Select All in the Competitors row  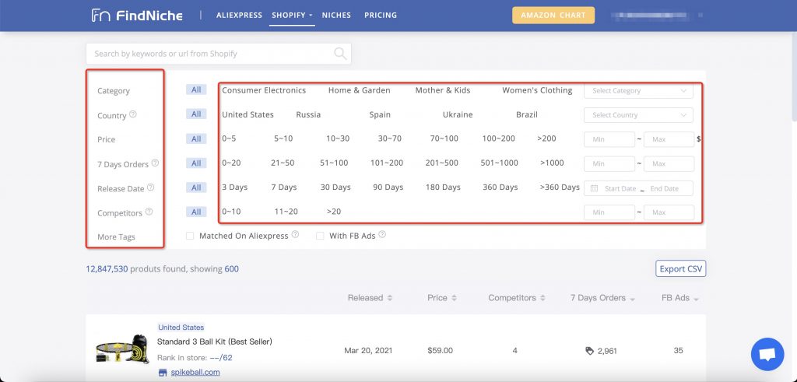(x=196, y=212)
